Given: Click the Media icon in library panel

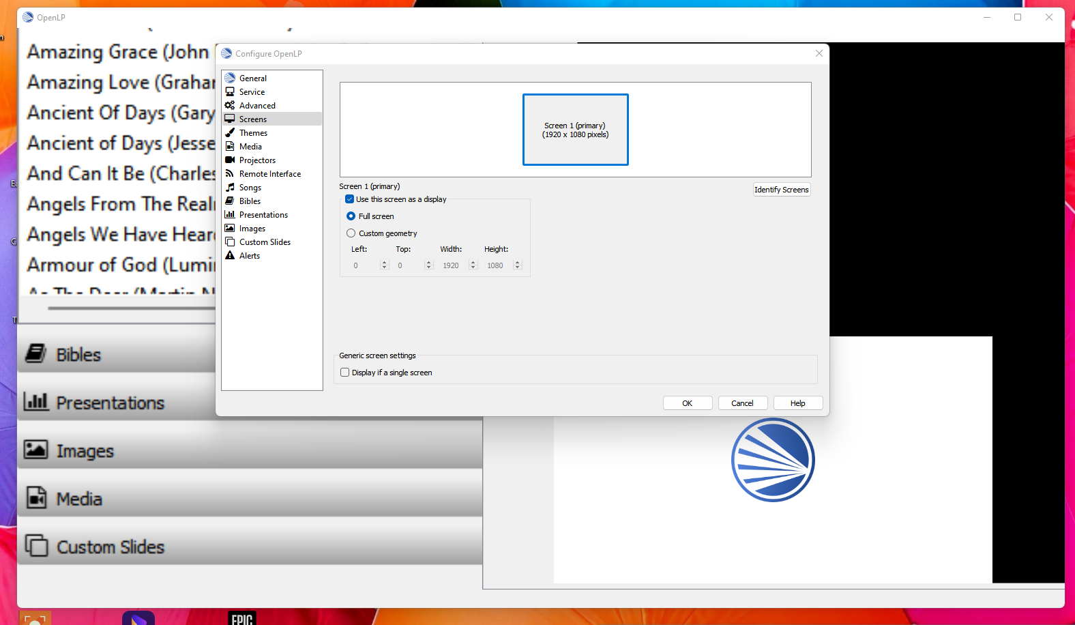Looking at the screenshot, I should point(36,497).
